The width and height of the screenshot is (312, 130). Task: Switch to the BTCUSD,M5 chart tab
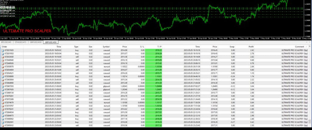[6, 42]
